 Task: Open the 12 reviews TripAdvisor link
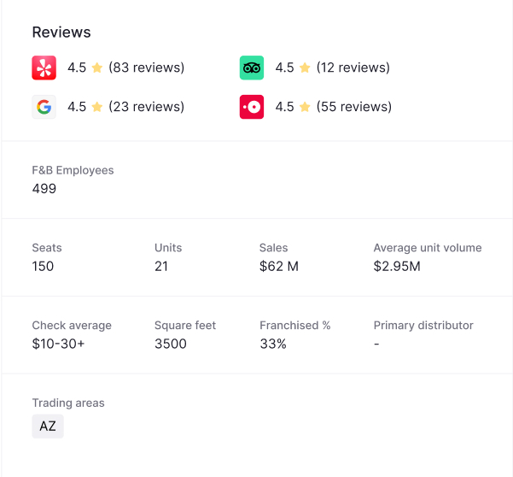(x=353, y=68)
